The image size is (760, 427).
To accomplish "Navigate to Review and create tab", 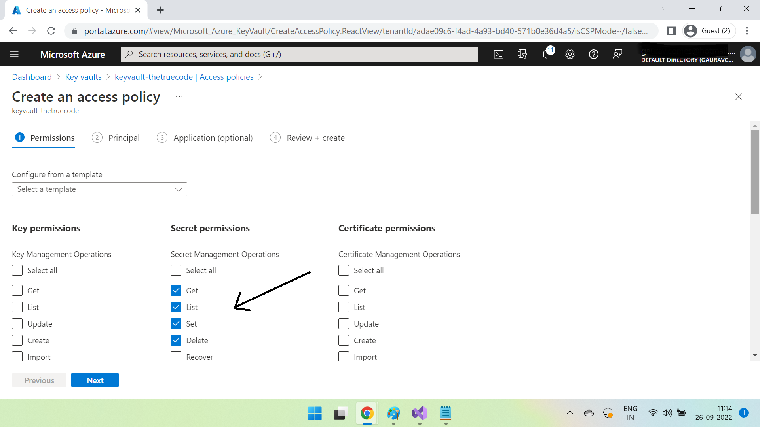I will click(316, 138).
